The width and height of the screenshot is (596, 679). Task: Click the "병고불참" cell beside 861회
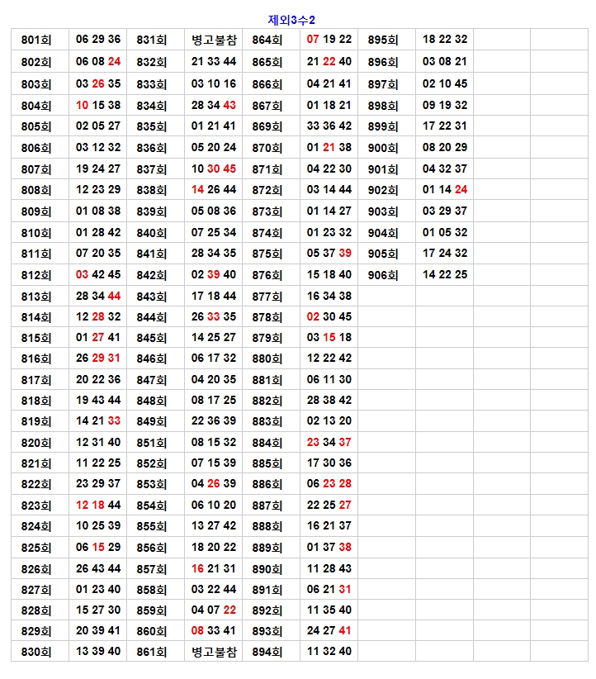[x=213, y=651]
